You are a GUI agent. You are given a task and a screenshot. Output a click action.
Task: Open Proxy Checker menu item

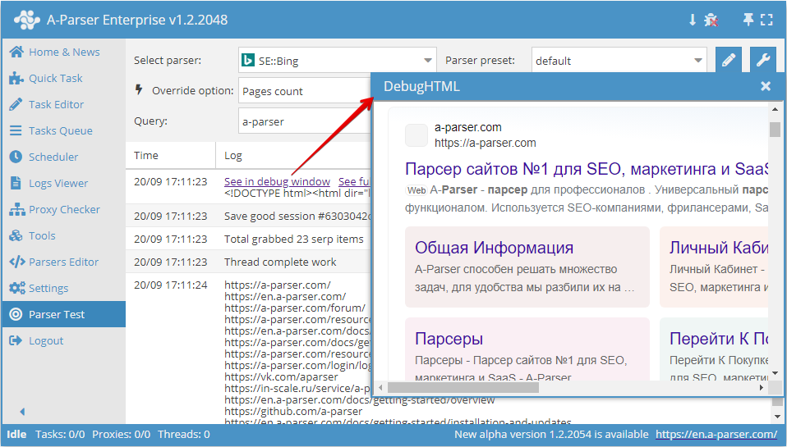(64, 209)
